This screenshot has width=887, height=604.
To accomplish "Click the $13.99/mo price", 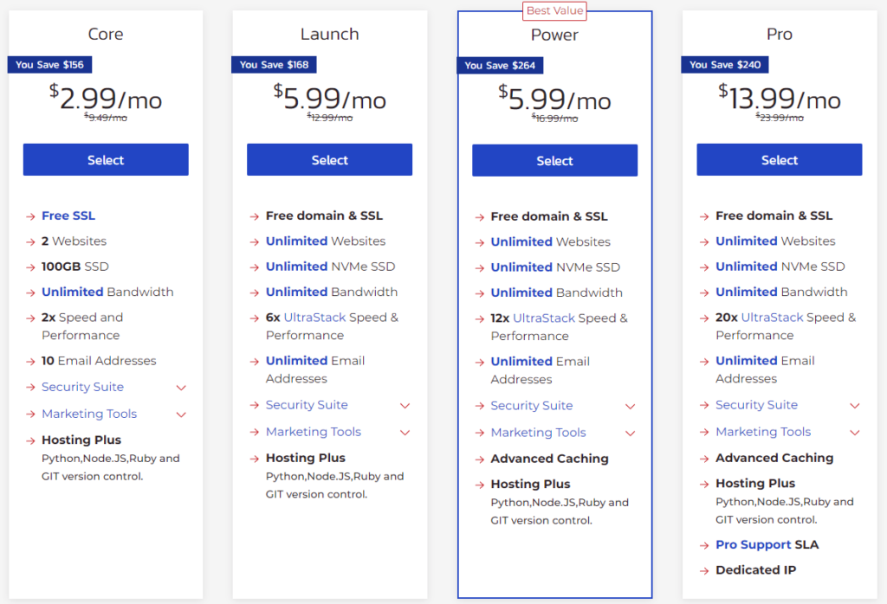I will coord(780,97).
